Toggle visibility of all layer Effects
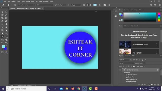 [125, 73]
